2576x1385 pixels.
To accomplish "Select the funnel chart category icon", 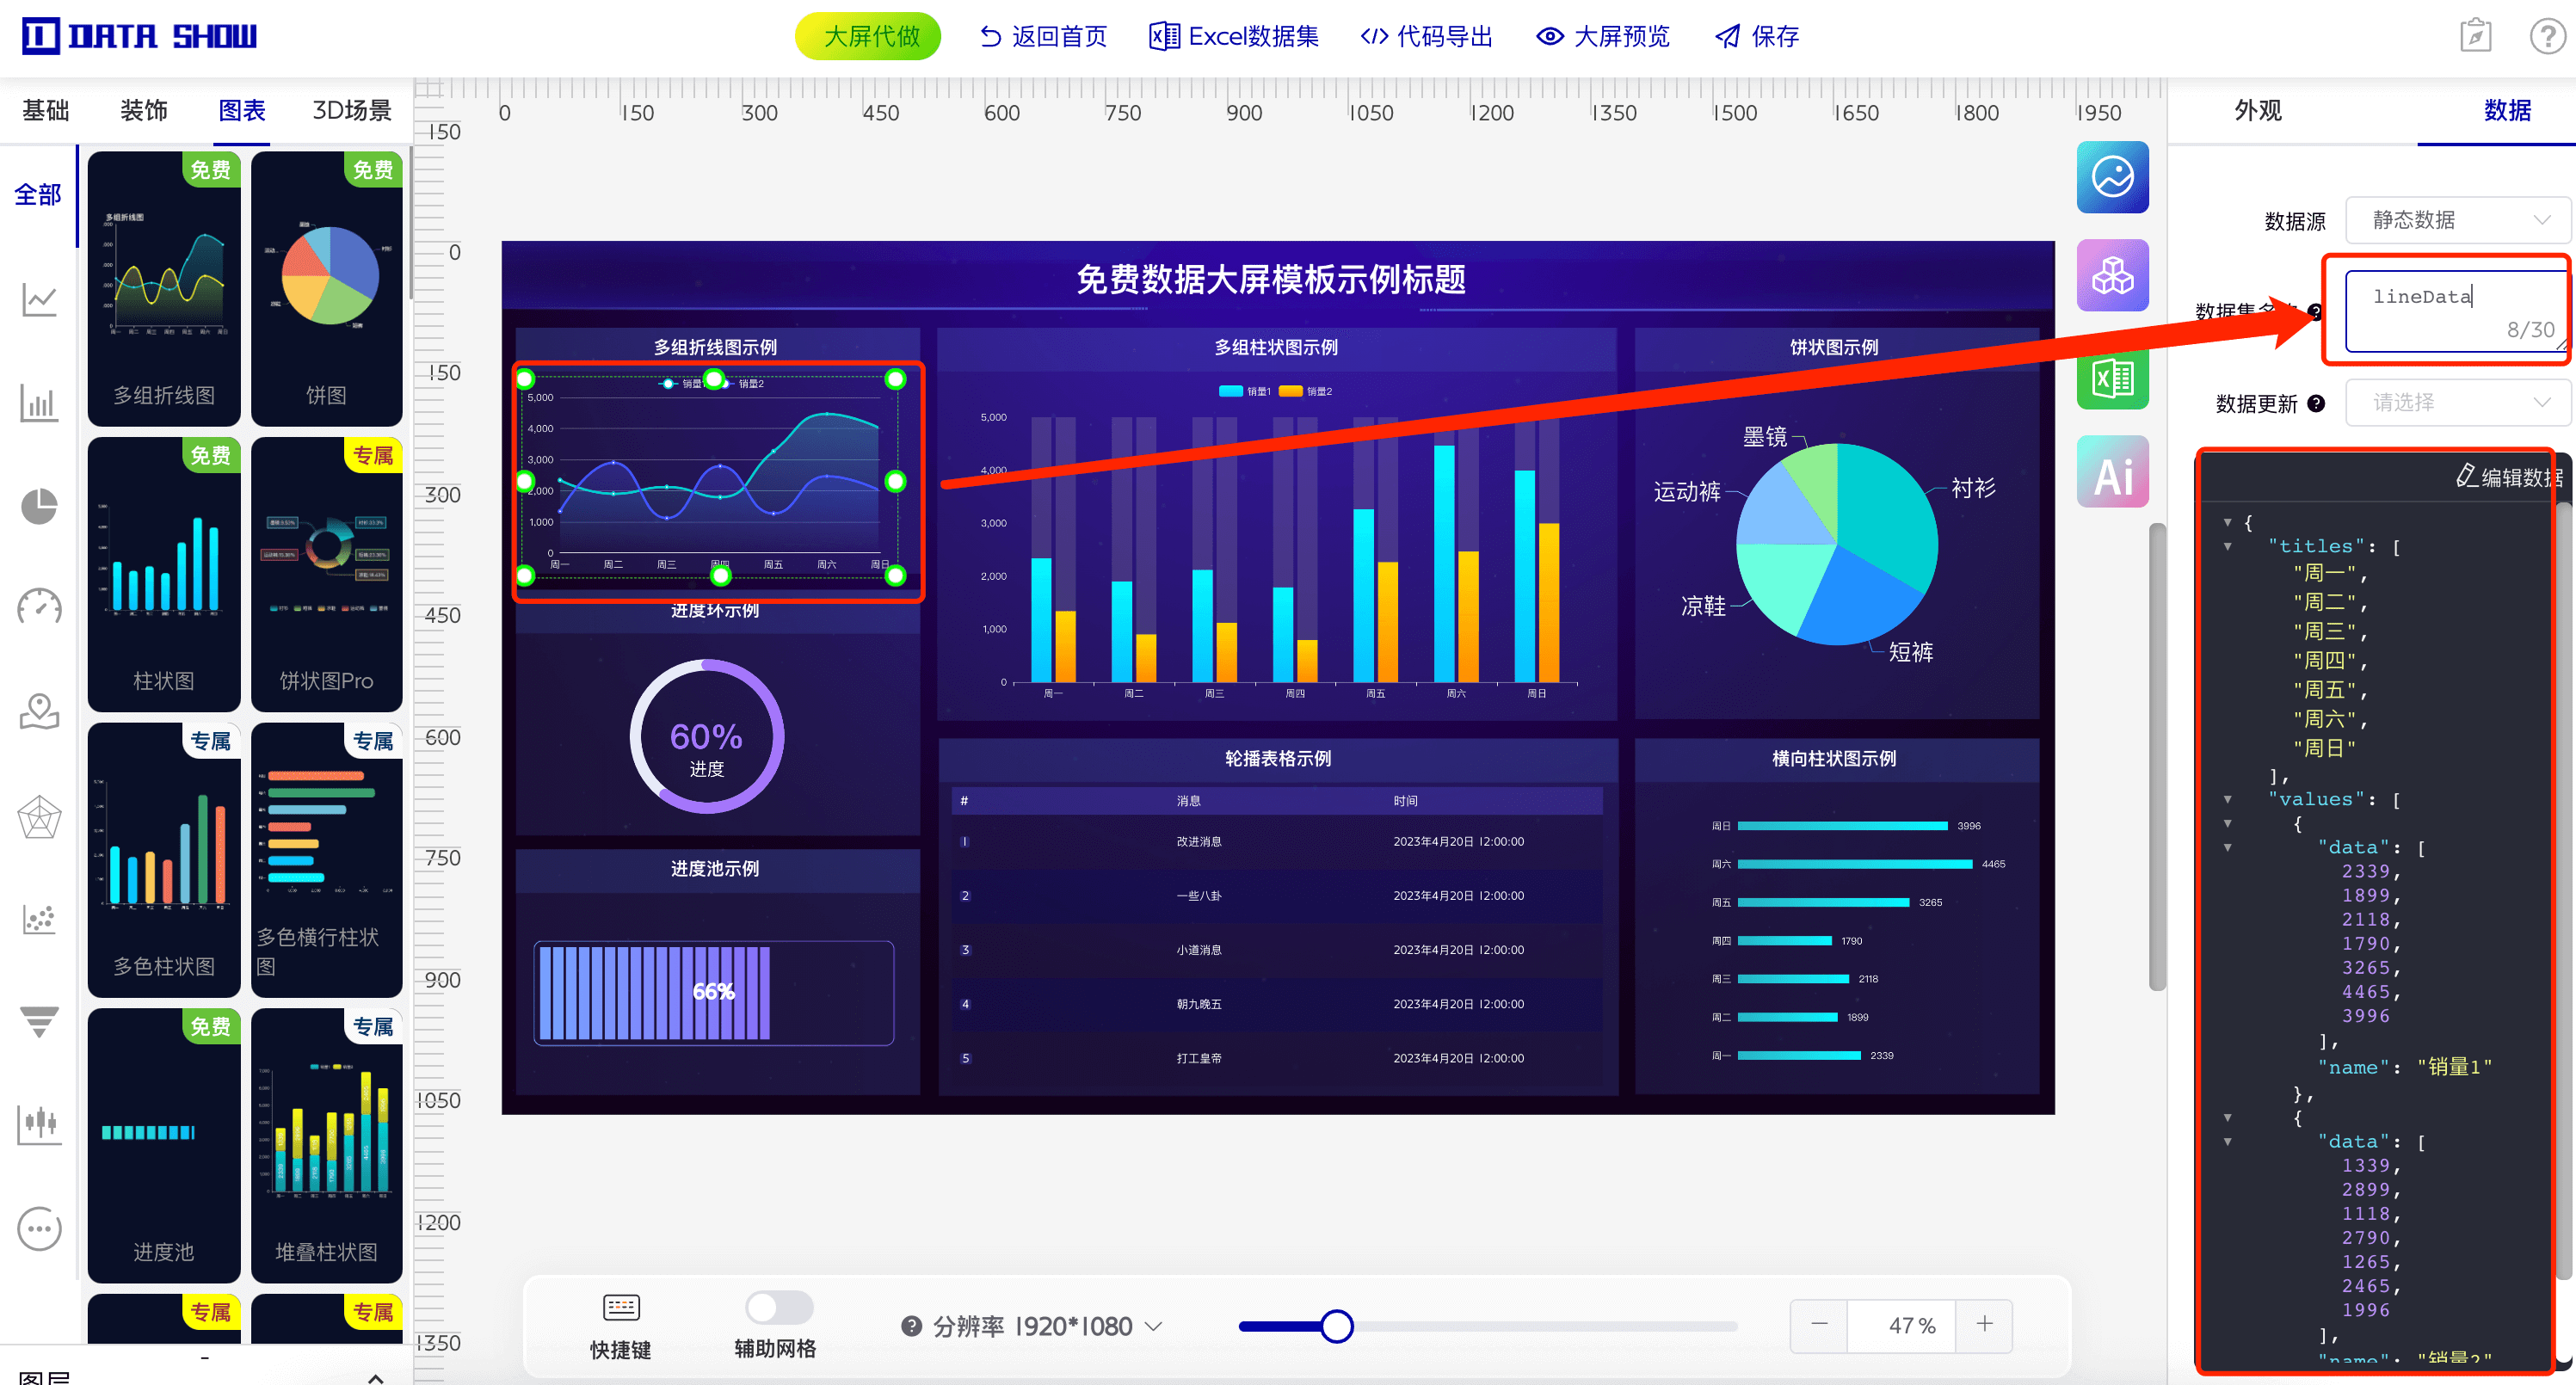I will point(39,1021).
